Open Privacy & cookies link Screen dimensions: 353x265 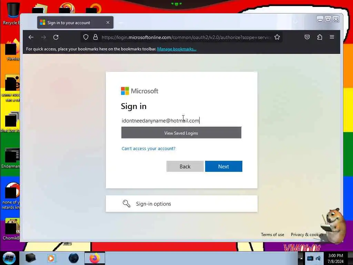coord(307,235)
